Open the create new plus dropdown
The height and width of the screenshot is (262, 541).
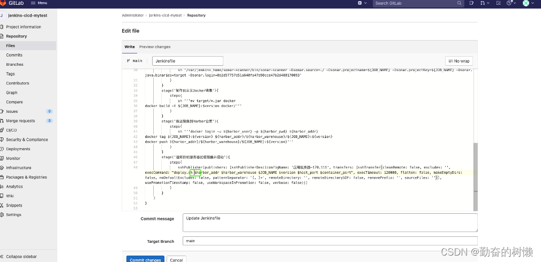pos(361,3)
